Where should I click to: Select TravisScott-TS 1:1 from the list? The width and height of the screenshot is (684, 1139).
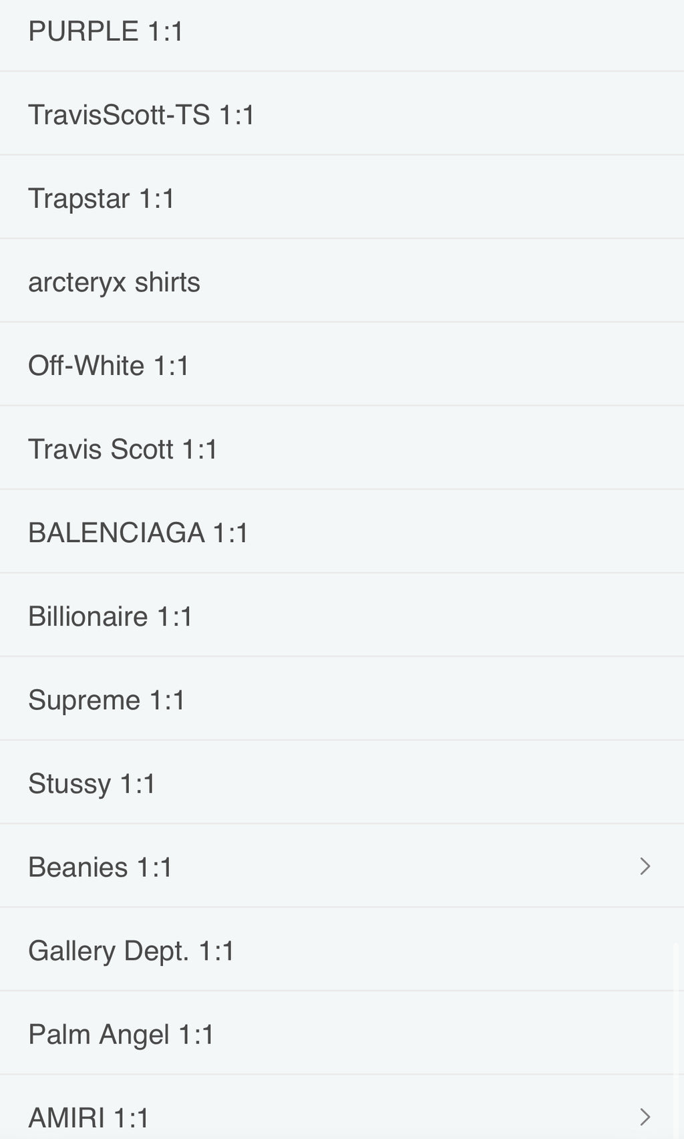[141, 115]
